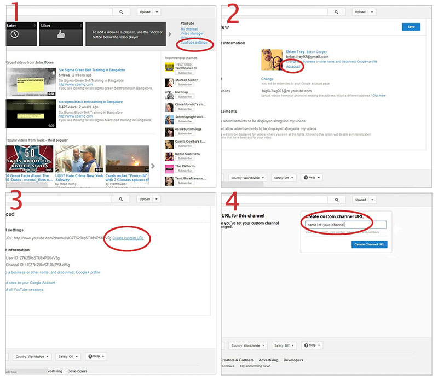Subscribe to Camila Coelho's channel

[185, 146]
